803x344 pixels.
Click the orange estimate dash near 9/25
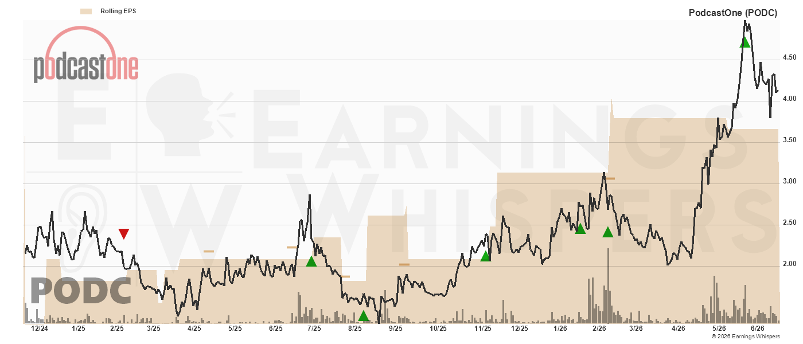click(404, 264)
